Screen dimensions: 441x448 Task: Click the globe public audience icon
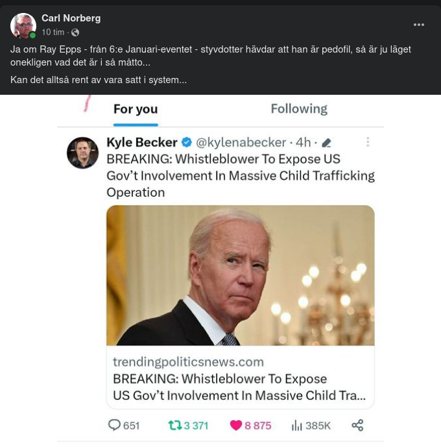coord(75,32)
